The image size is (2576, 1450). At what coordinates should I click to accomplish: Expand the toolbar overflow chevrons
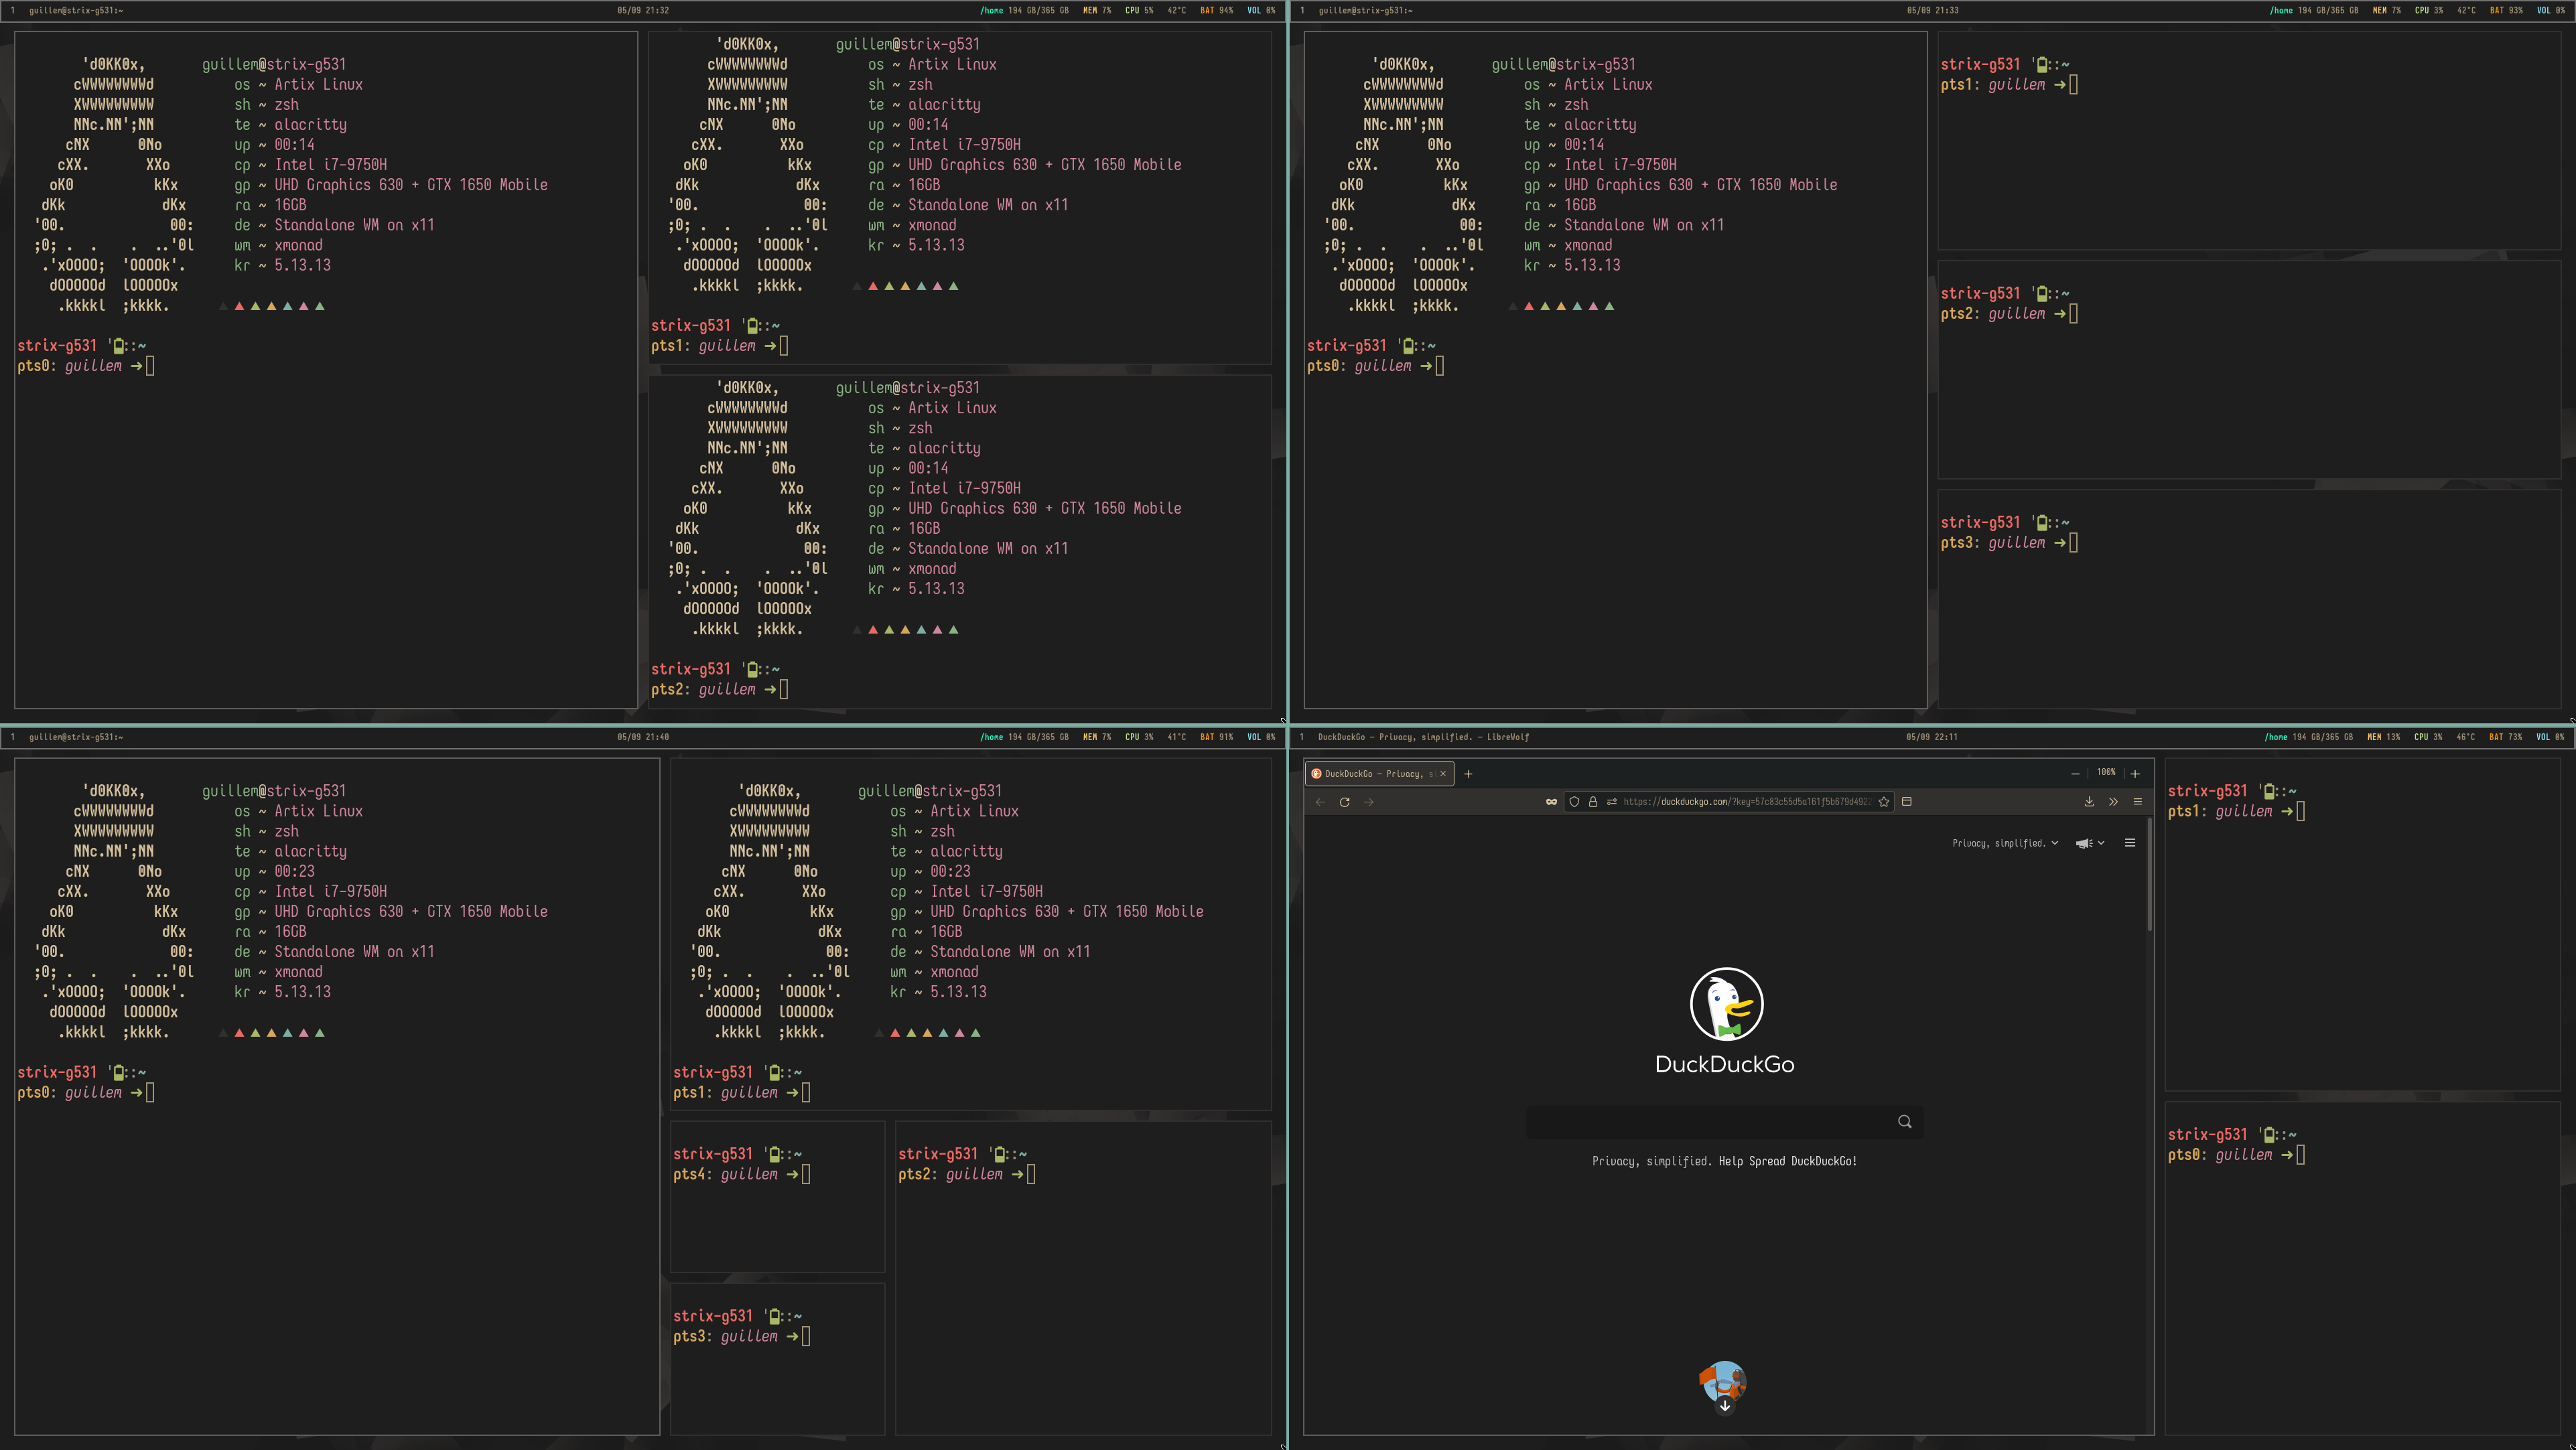(2113, 802)
